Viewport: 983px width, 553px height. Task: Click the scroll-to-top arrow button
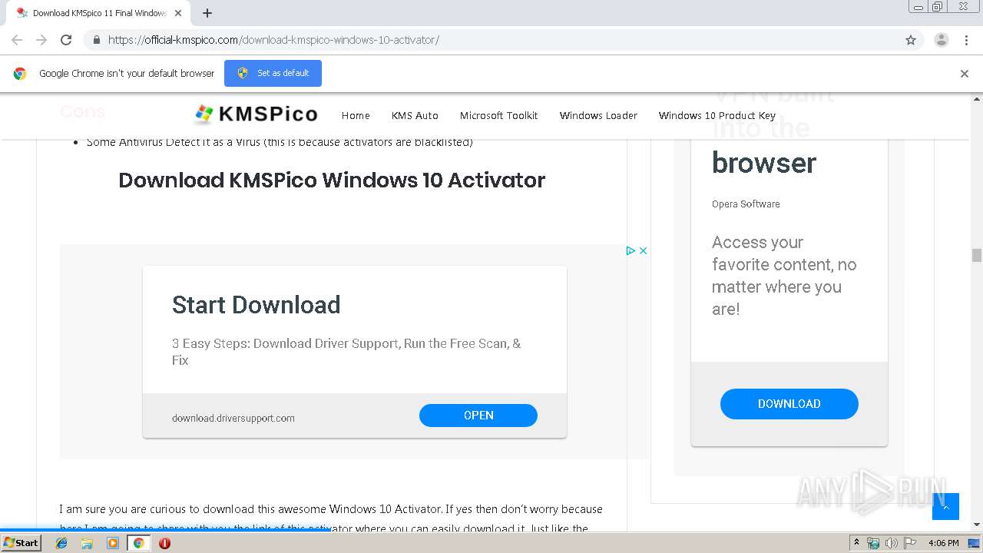point(945,507)
